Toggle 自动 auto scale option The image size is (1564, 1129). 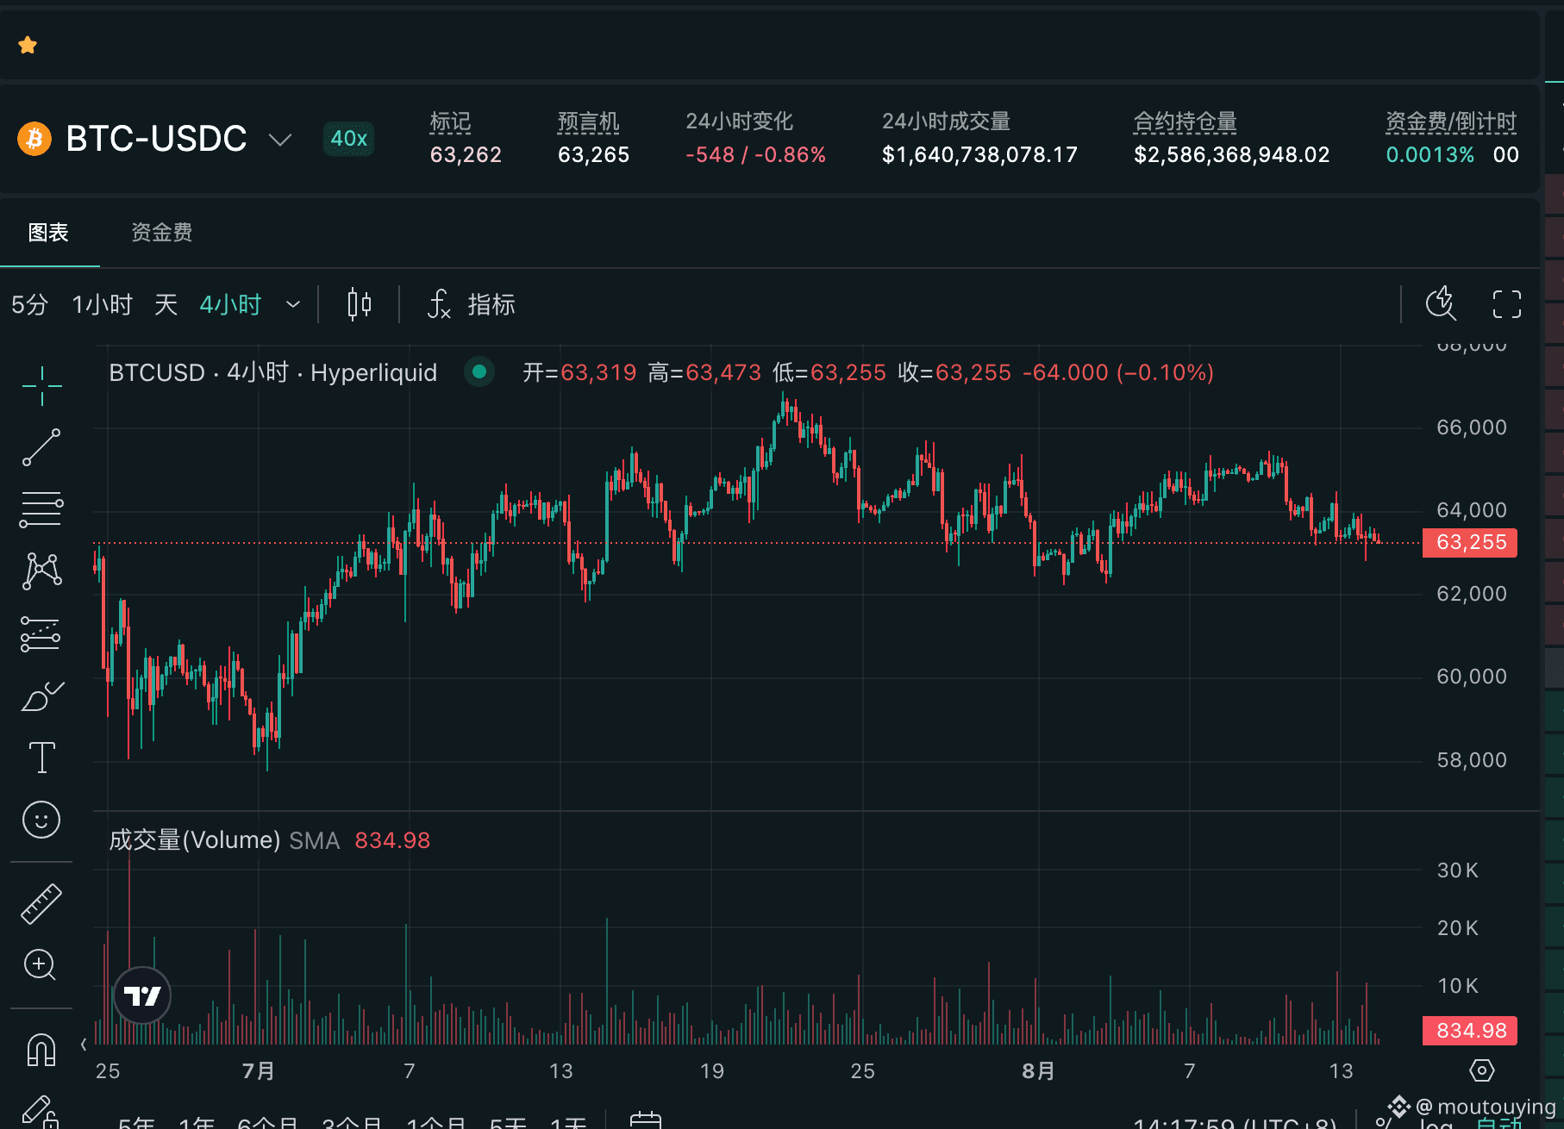click(x=1498, y=1123)
